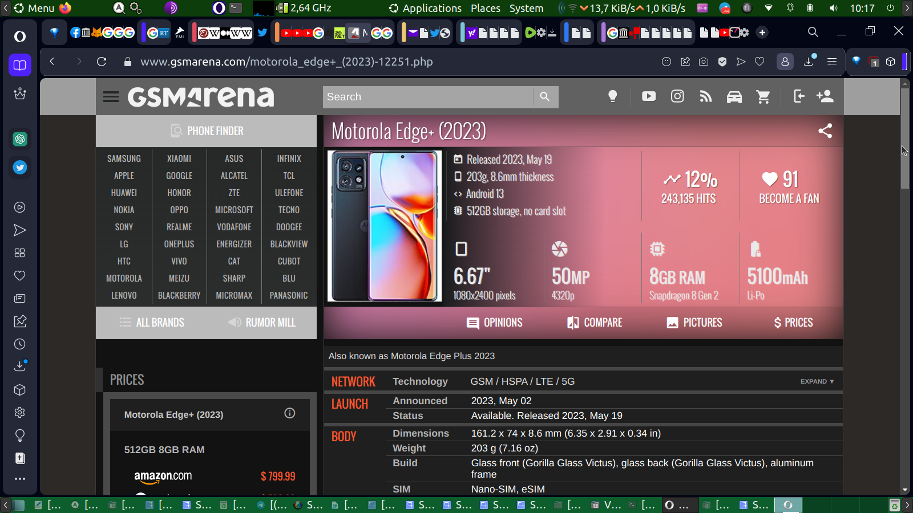Open sidebar three-dots more options

click(20, 479)
